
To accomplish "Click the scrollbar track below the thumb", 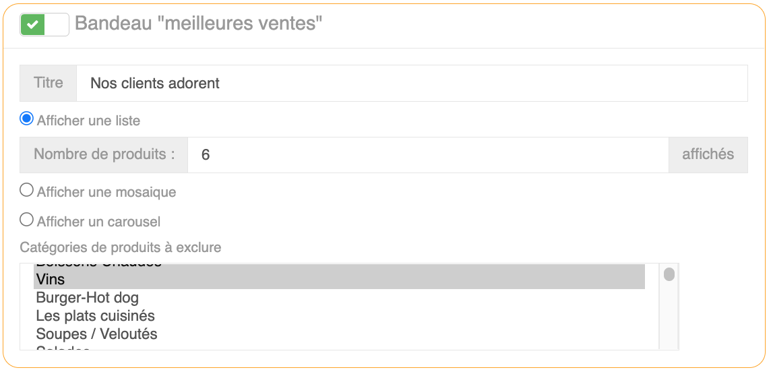I will pyautogui.click(x=669, y=317).
